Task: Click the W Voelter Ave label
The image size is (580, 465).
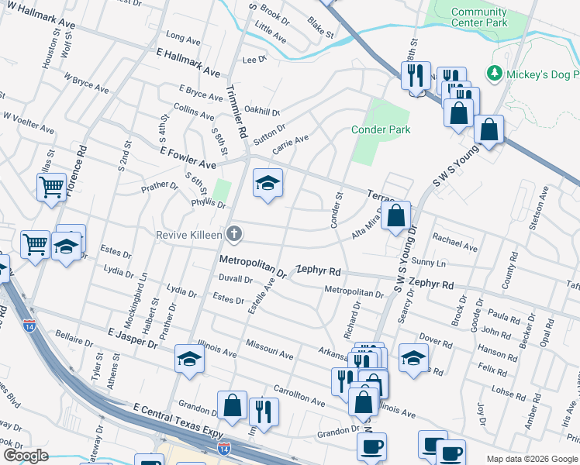Action: pos(29,122)
